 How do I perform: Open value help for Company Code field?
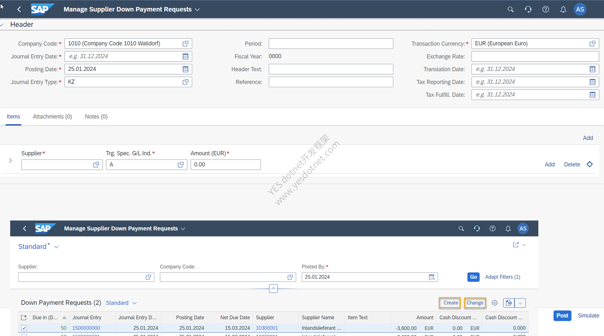(x=185, y=44)
